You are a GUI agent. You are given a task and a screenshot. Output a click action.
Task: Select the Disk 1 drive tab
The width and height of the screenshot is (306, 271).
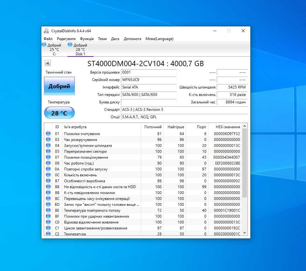point(80,49)
